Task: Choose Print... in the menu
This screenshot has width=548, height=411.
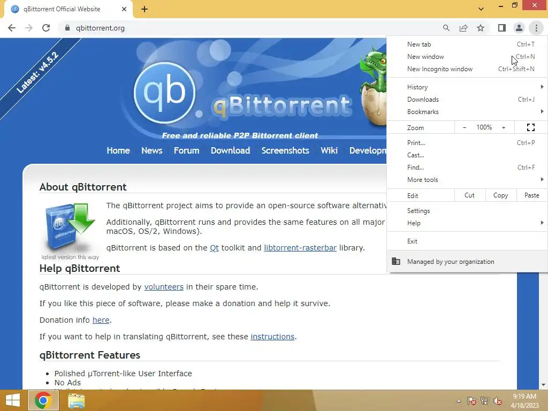Action: tap(467, 142)
